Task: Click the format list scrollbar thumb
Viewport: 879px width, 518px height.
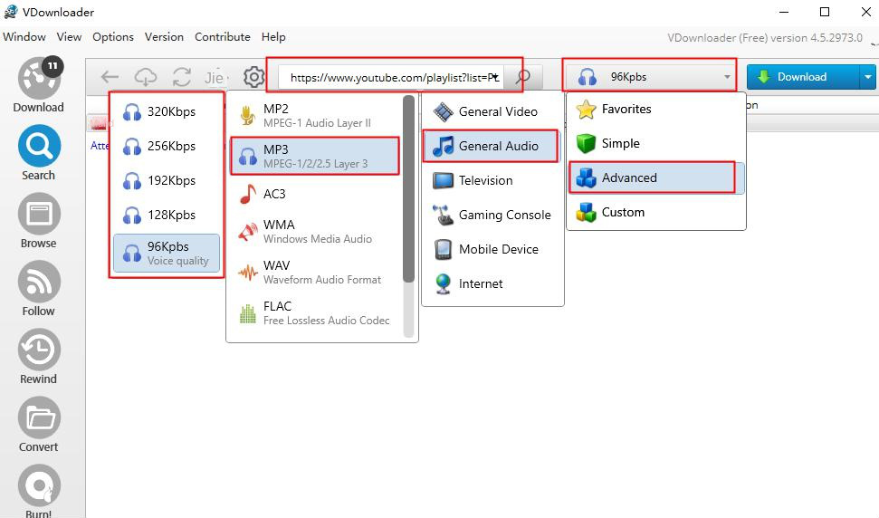Action: coord(408,189)
